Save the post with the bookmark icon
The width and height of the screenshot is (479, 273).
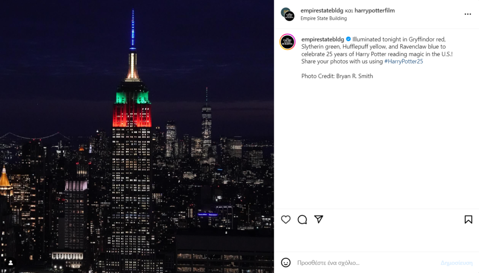pos(468,219)
